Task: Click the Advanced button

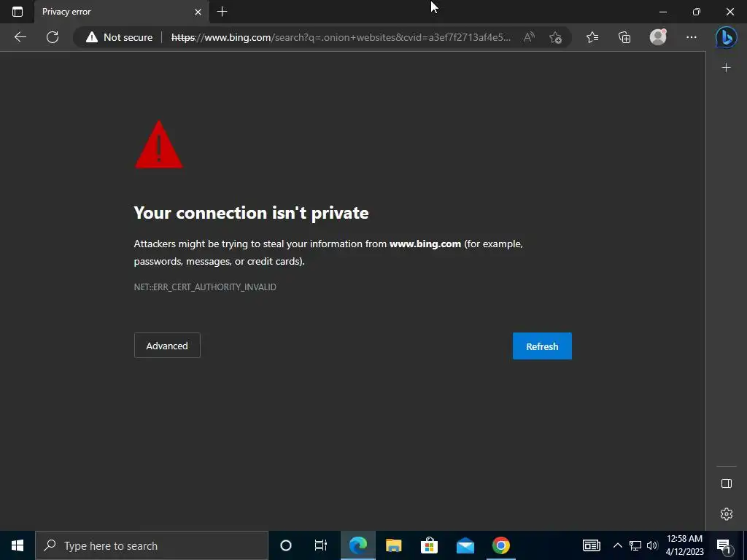Action: tap(167, 345)
